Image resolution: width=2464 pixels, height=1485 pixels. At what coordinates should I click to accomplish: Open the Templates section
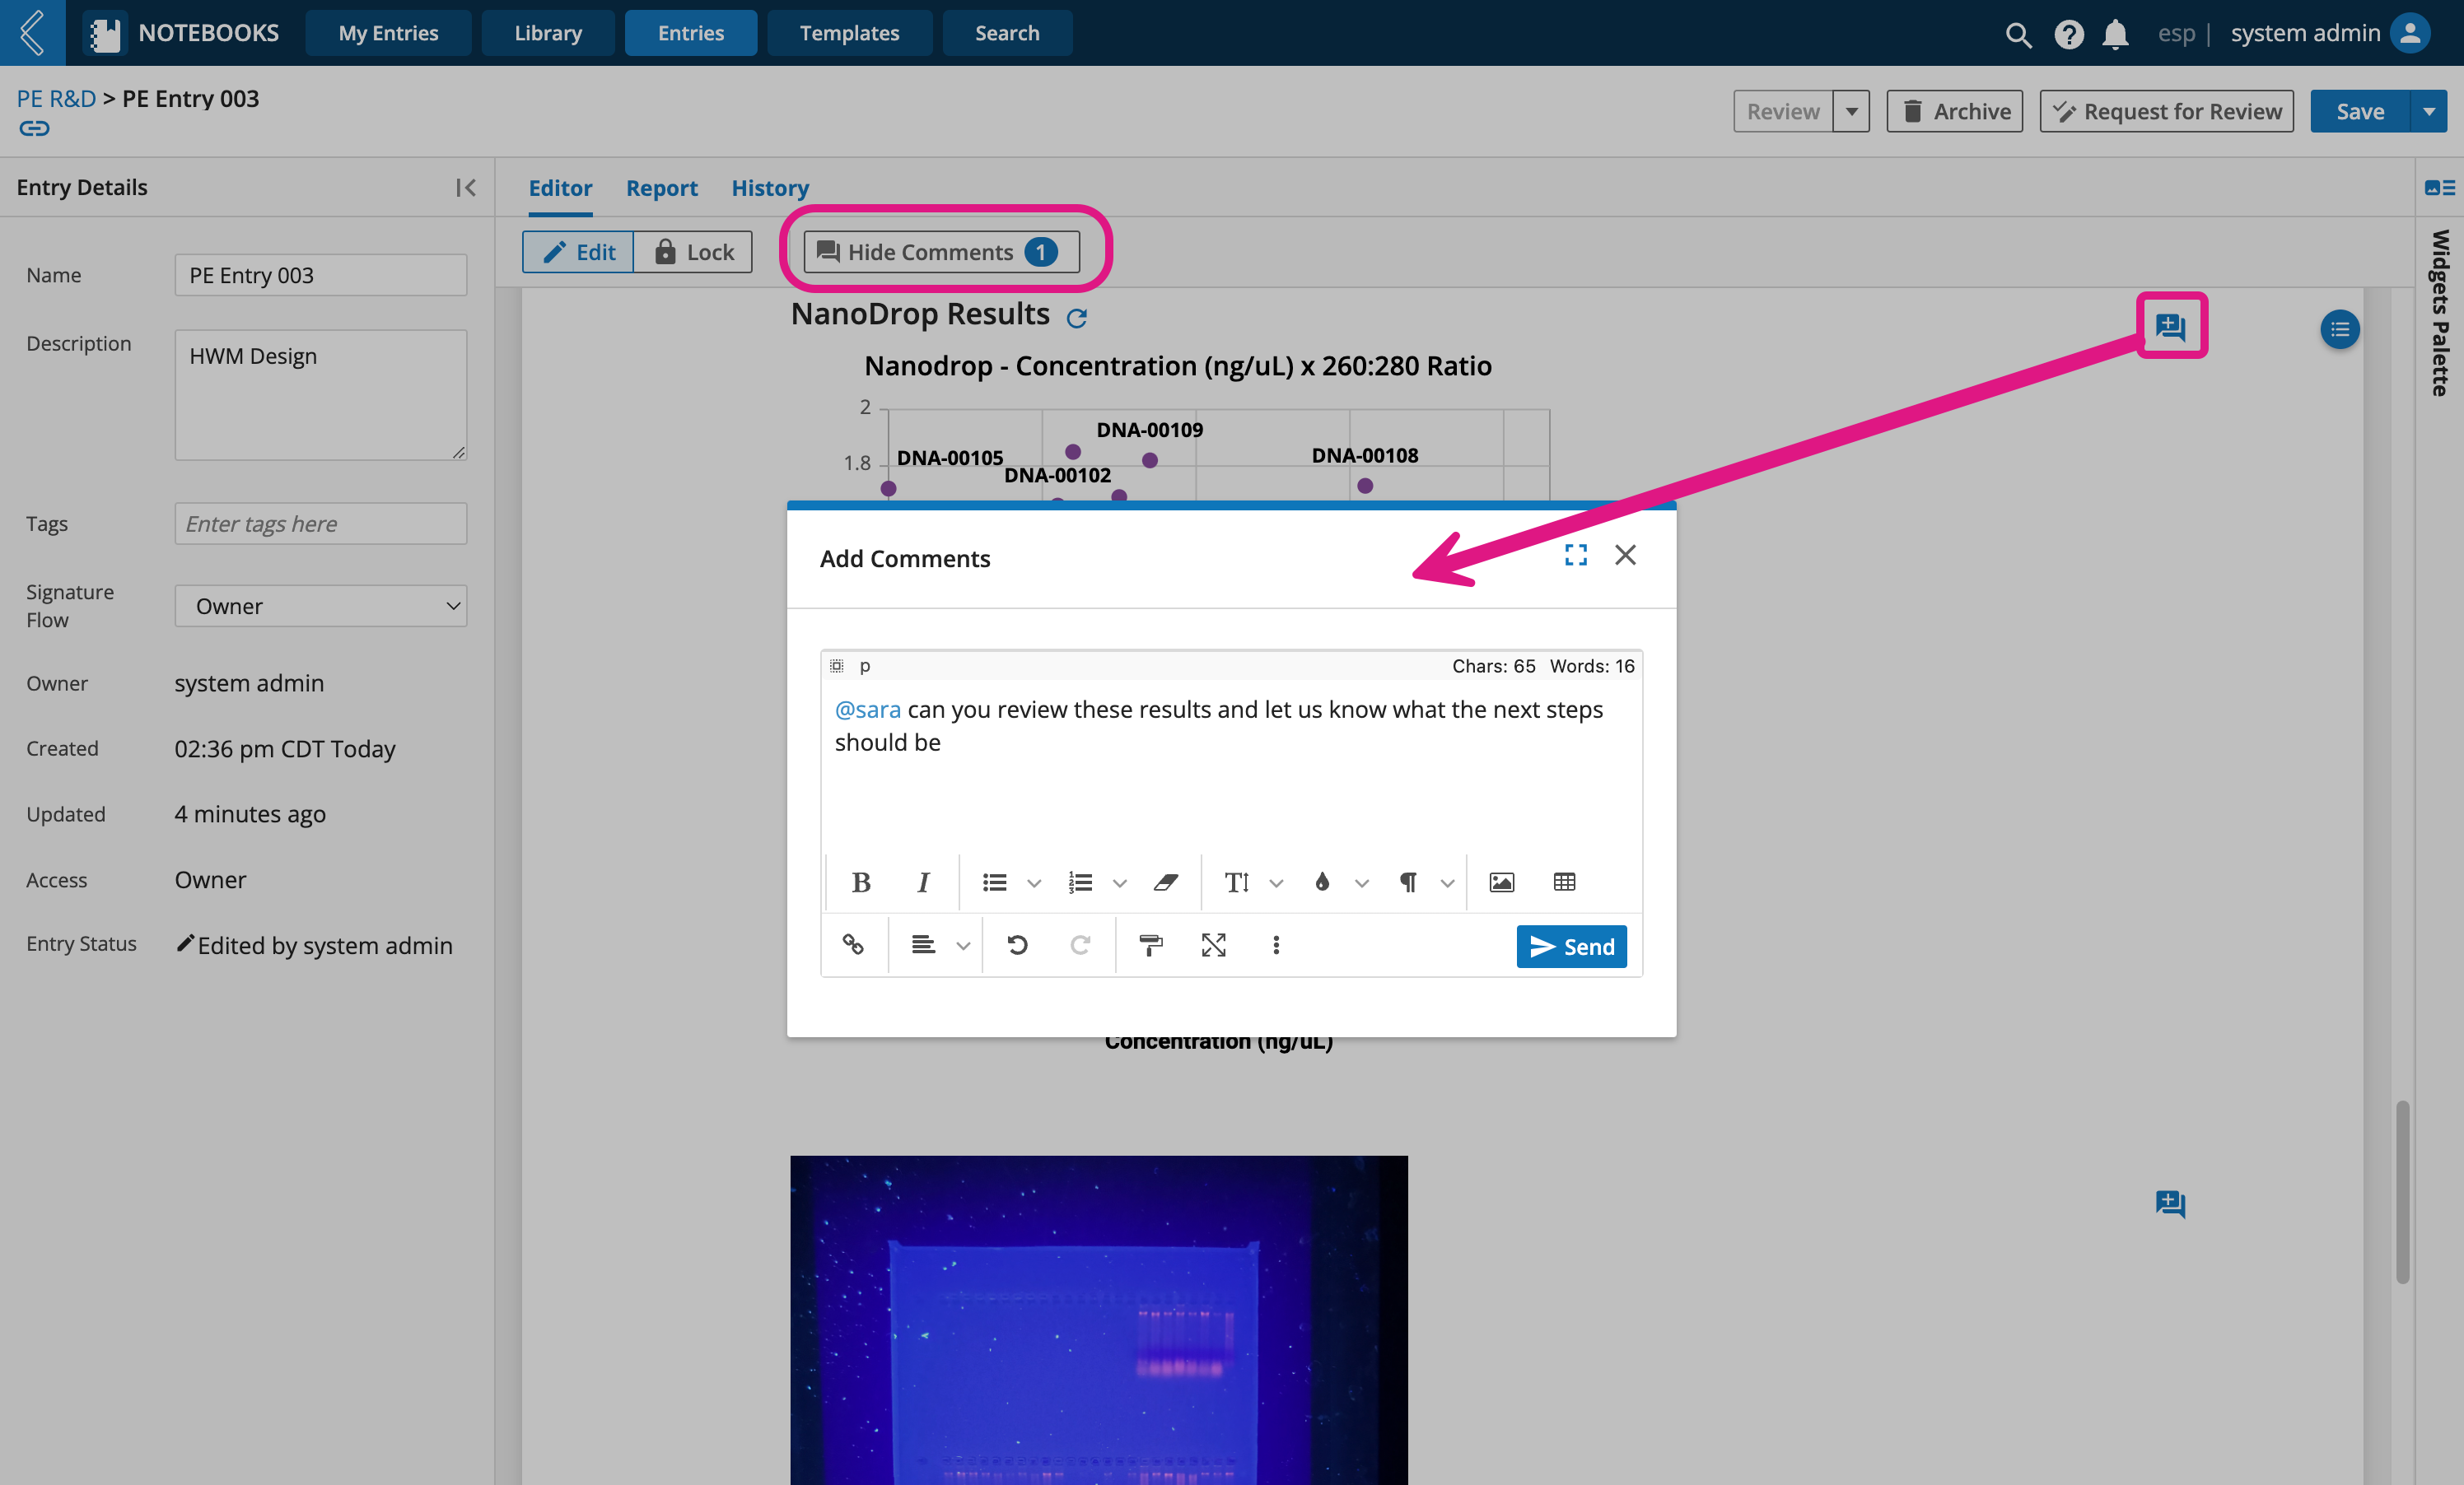(849, 33)
